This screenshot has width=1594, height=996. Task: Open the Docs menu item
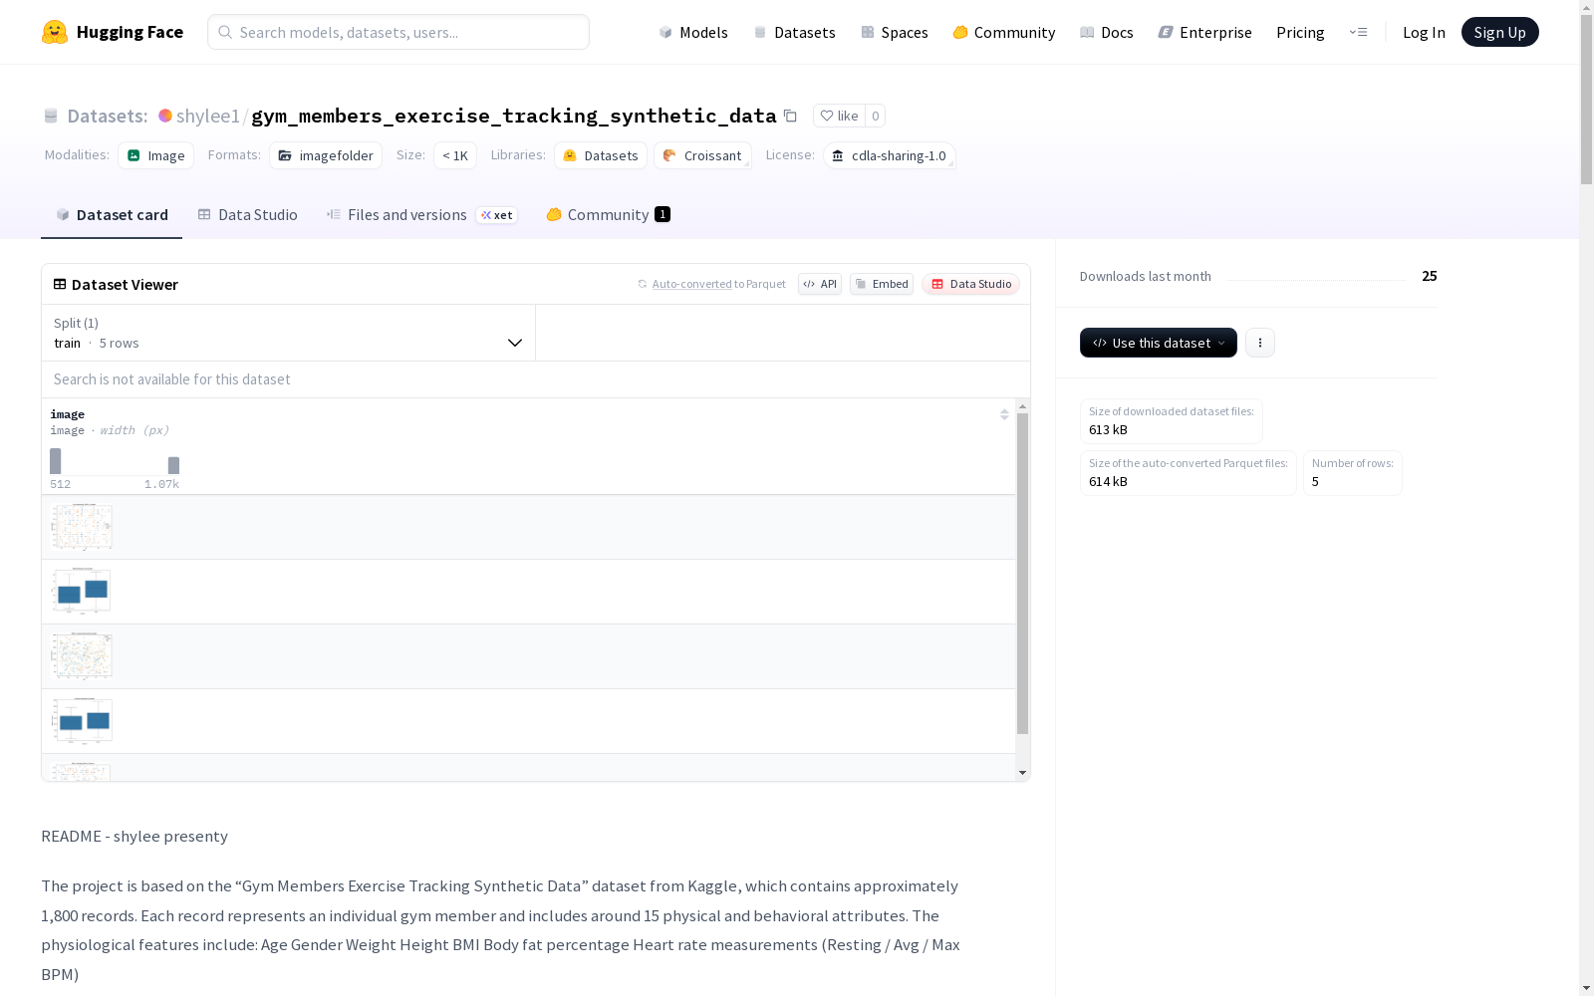(1107, 32)
